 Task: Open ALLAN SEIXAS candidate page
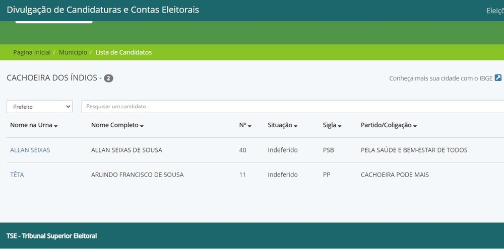[x=30, y=150]
